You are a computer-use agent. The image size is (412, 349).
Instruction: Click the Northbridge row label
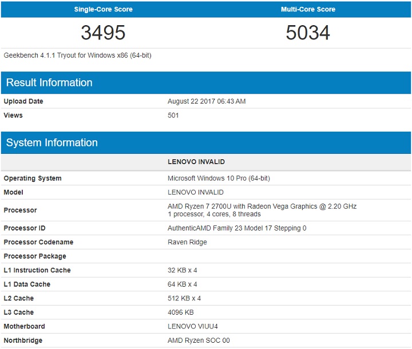[x=23, y=340]
